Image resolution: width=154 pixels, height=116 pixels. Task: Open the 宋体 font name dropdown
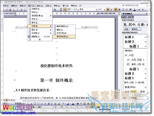[x=96, y=10]
